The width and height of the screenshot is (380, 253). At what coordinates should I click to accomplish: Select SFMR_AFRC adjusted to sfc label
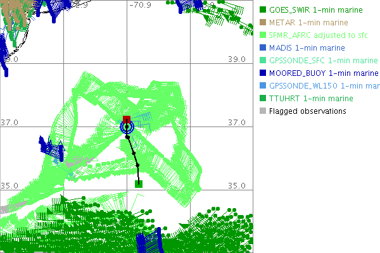coord(315,35)
